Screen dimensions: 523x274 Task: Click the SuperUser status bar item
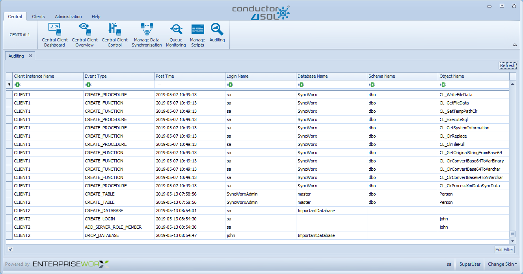470,264
